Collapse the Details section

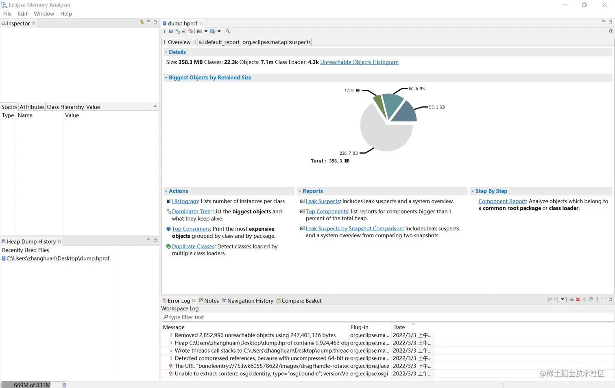coord(166,52)
